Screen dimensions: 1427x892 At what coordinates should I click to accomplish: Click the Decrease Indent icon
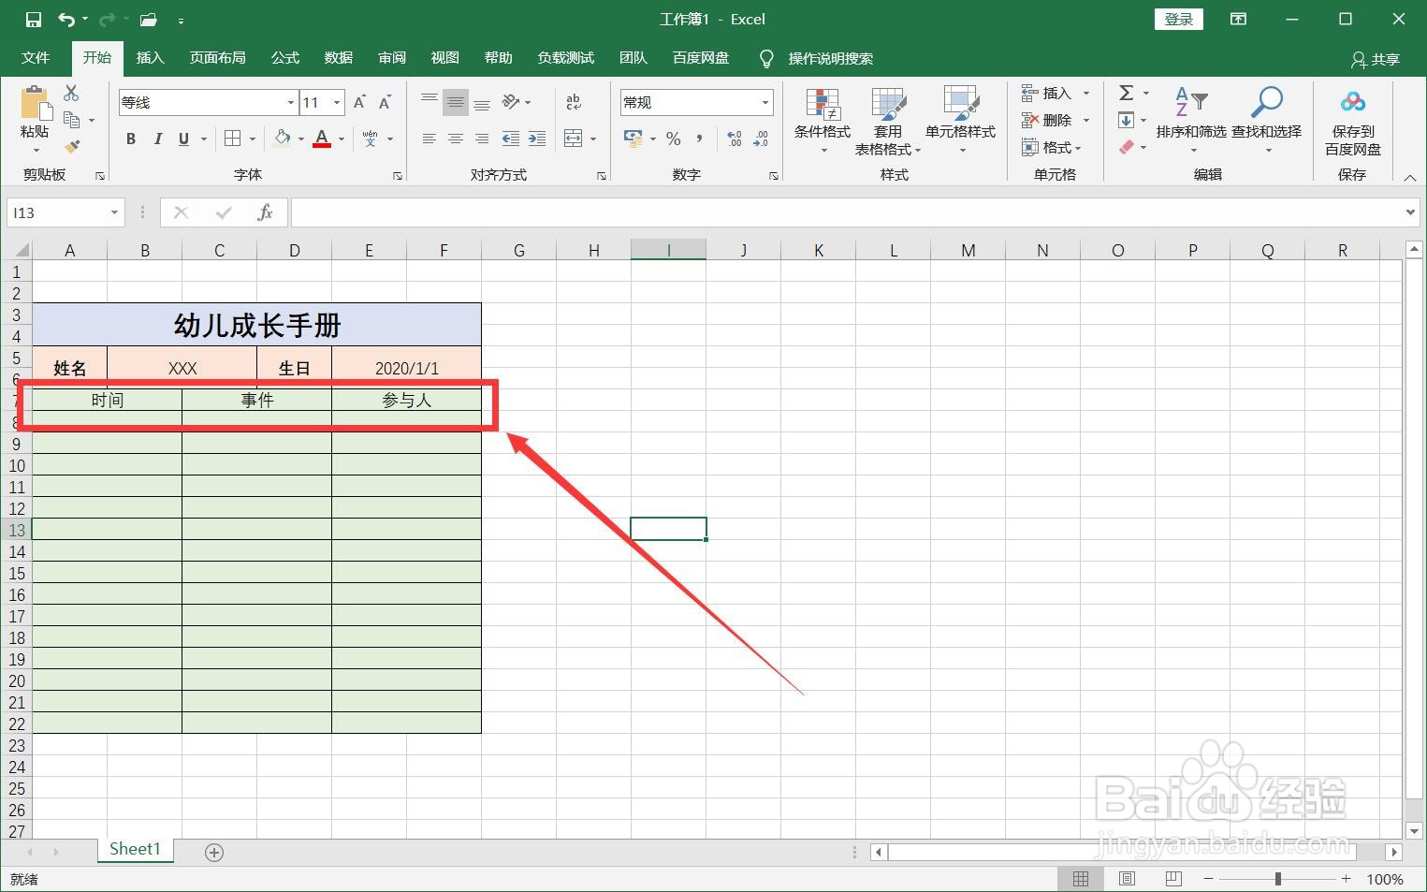click(x=511, y=139)
